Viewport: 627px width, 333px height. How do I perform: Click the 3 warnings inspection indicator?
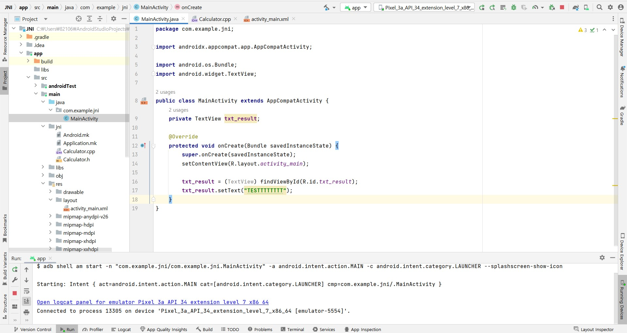click(x=583, y=30)
